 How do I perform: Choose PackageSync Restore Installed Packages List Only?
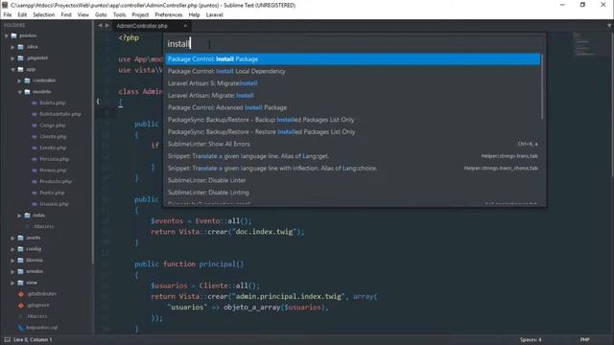pyautogui.click(x=353, y=132)
